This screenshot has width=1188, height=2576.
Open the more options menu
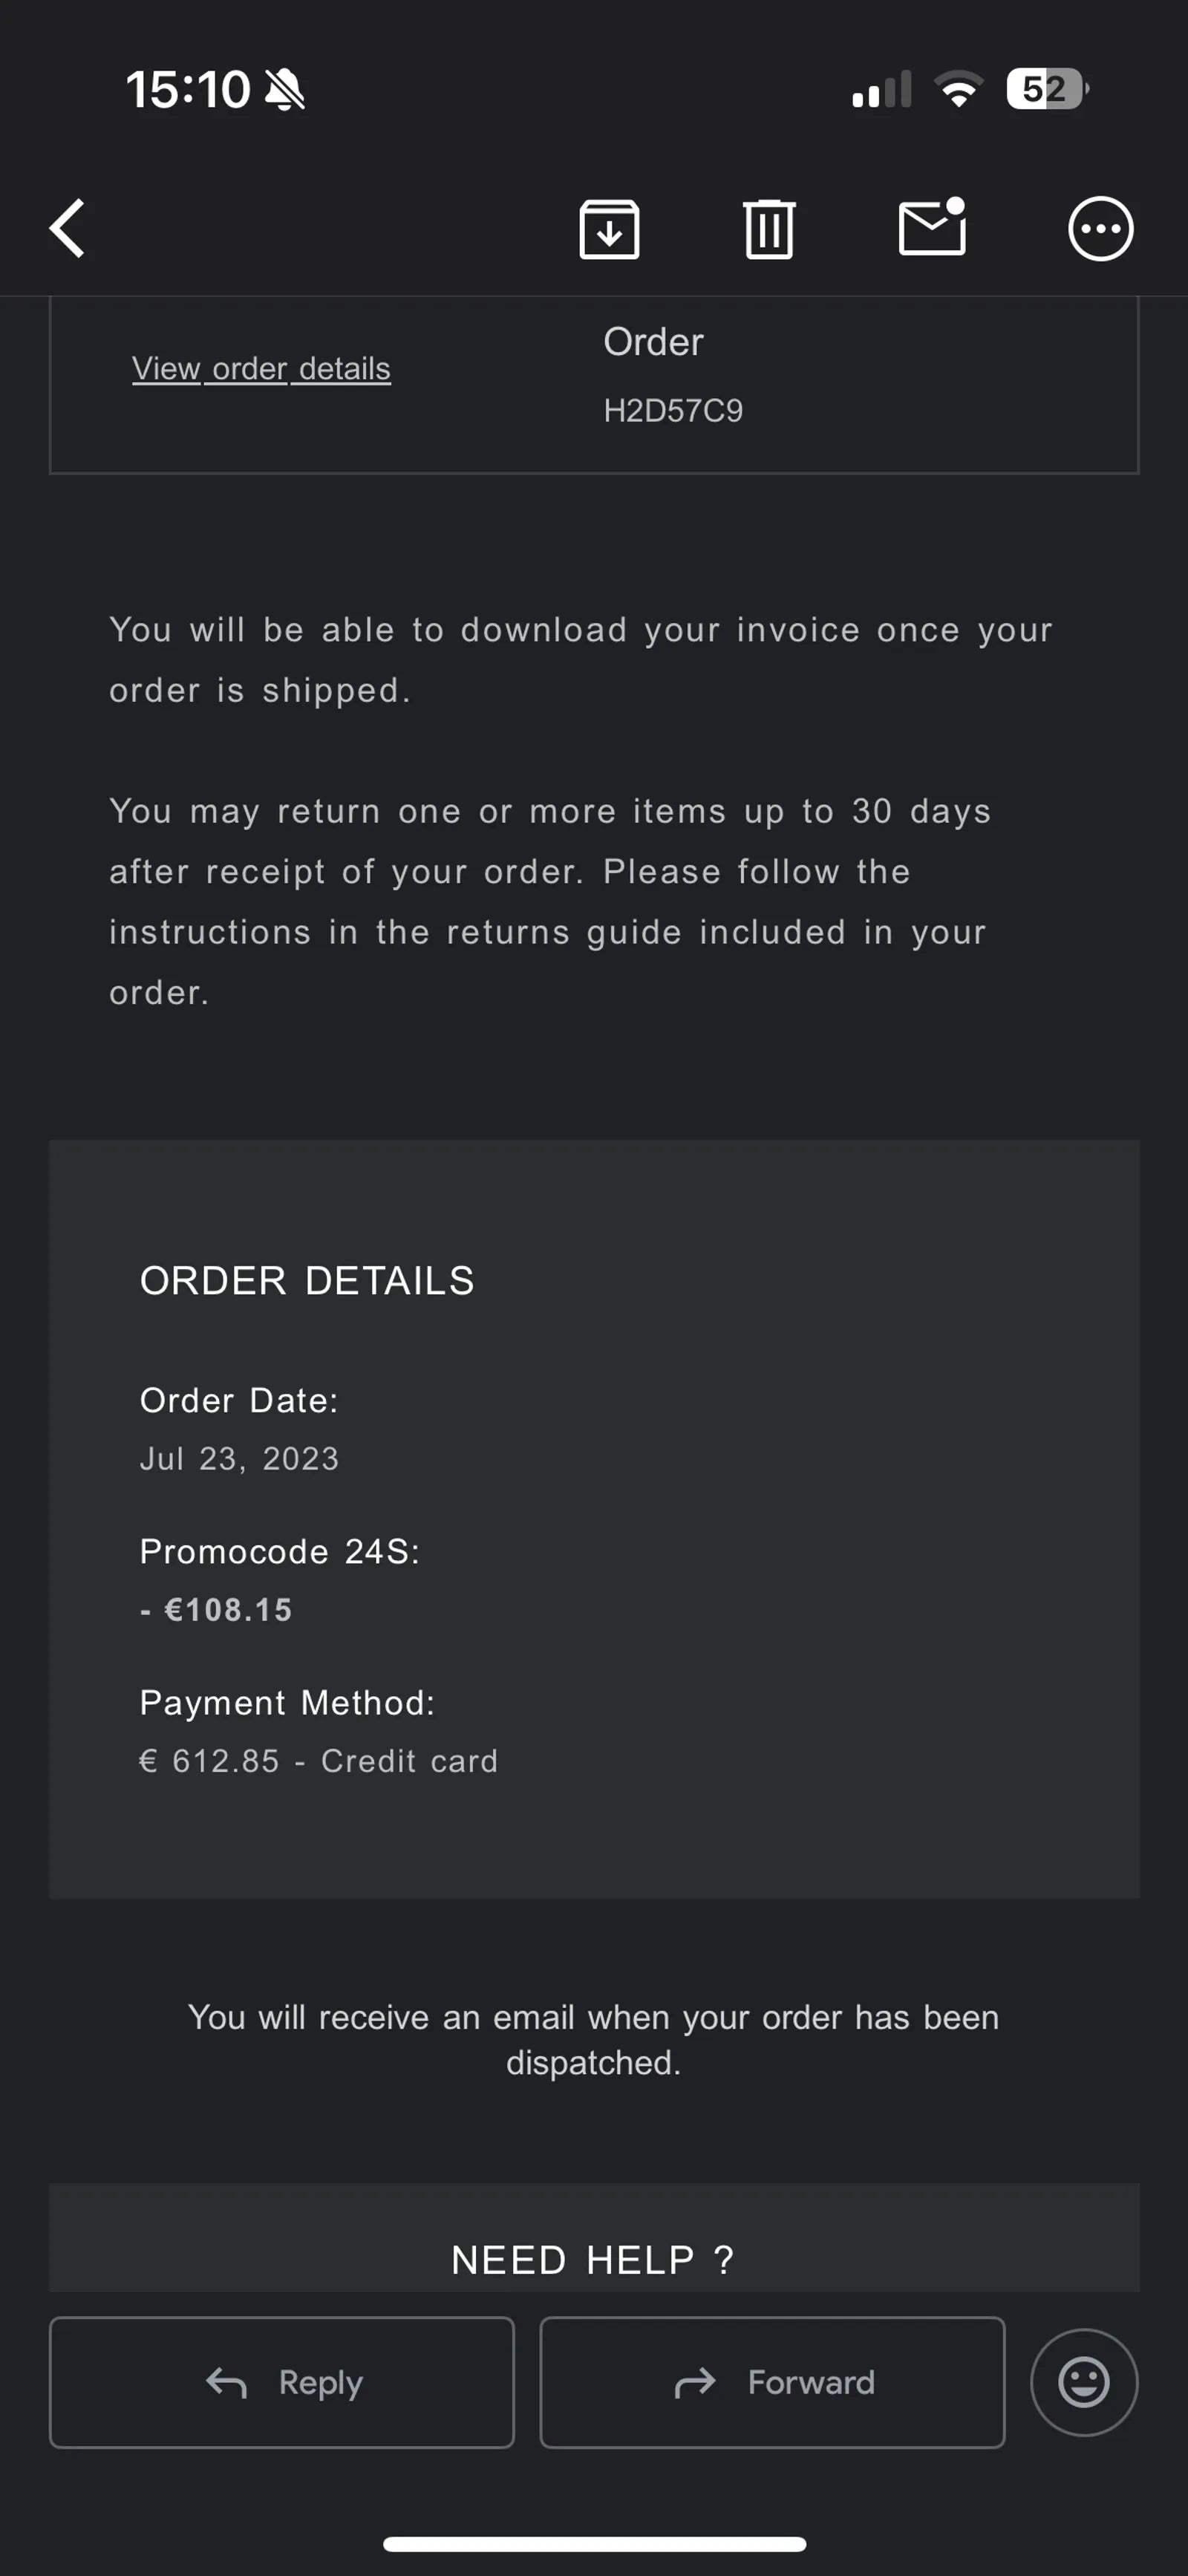tap(1100, 229)
